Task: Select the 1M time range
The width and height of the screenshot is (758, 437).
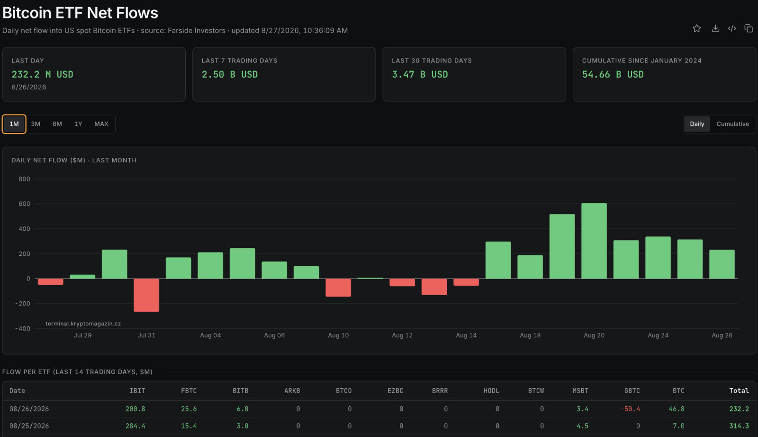Action: pyautogui.click(x=14, y=124)
